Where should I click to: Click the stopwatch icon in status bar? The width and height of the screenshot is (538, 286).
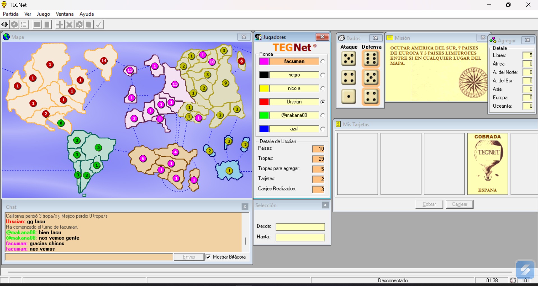pos(512,280)
